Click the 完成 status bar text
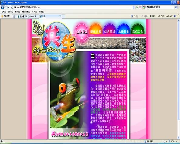This screenshot has height=144, width=180. coord(2,141)
